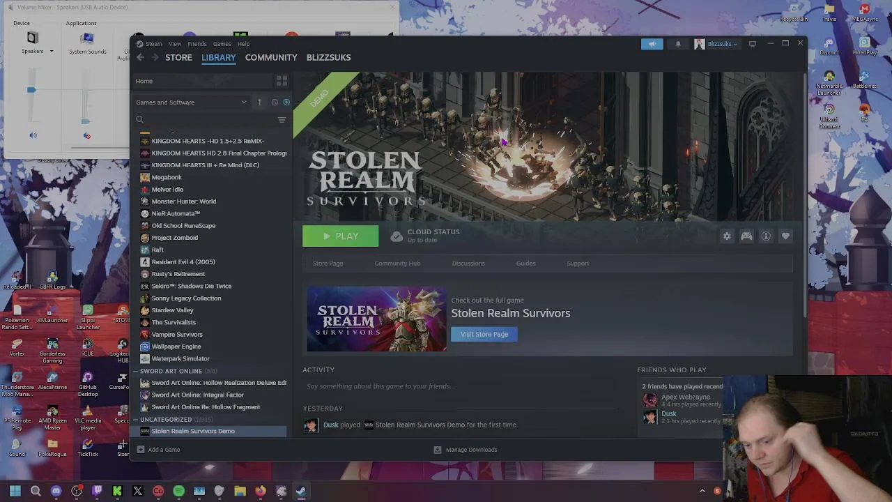Switch to the COMMUNITY tab

271,57
